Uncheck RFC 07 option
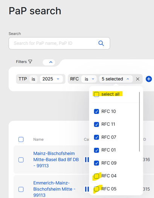 click(96, 137)
